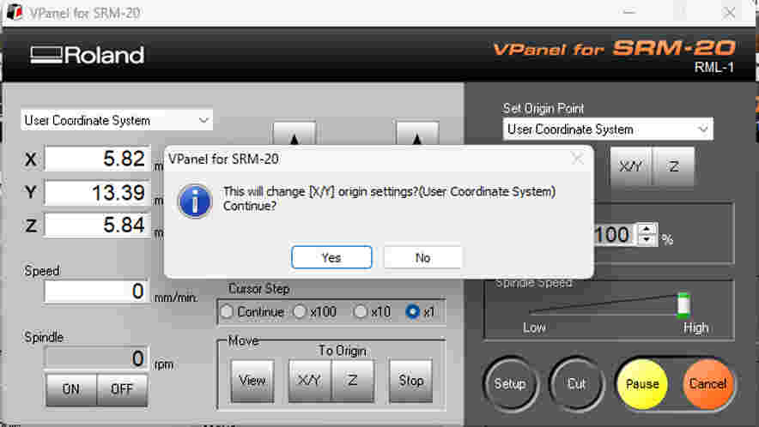Decrease the cursor speed percentage stepper

[647, 240]
